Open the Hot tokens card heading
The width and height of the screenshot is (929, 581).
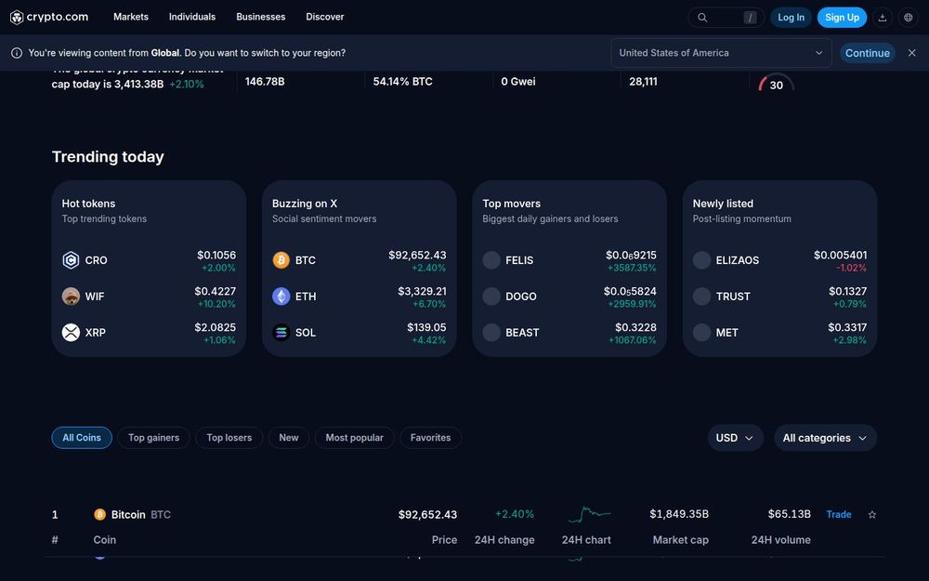coord(88,204)
